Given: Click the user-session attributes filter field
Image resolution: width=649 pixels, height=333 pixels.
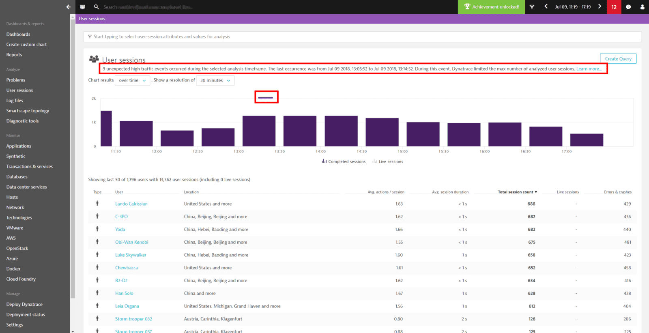Looking at the screenshot, I should 362,37.
